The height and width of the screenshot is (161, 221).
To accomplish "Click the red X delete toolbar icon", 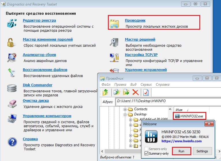I will 135,92.
